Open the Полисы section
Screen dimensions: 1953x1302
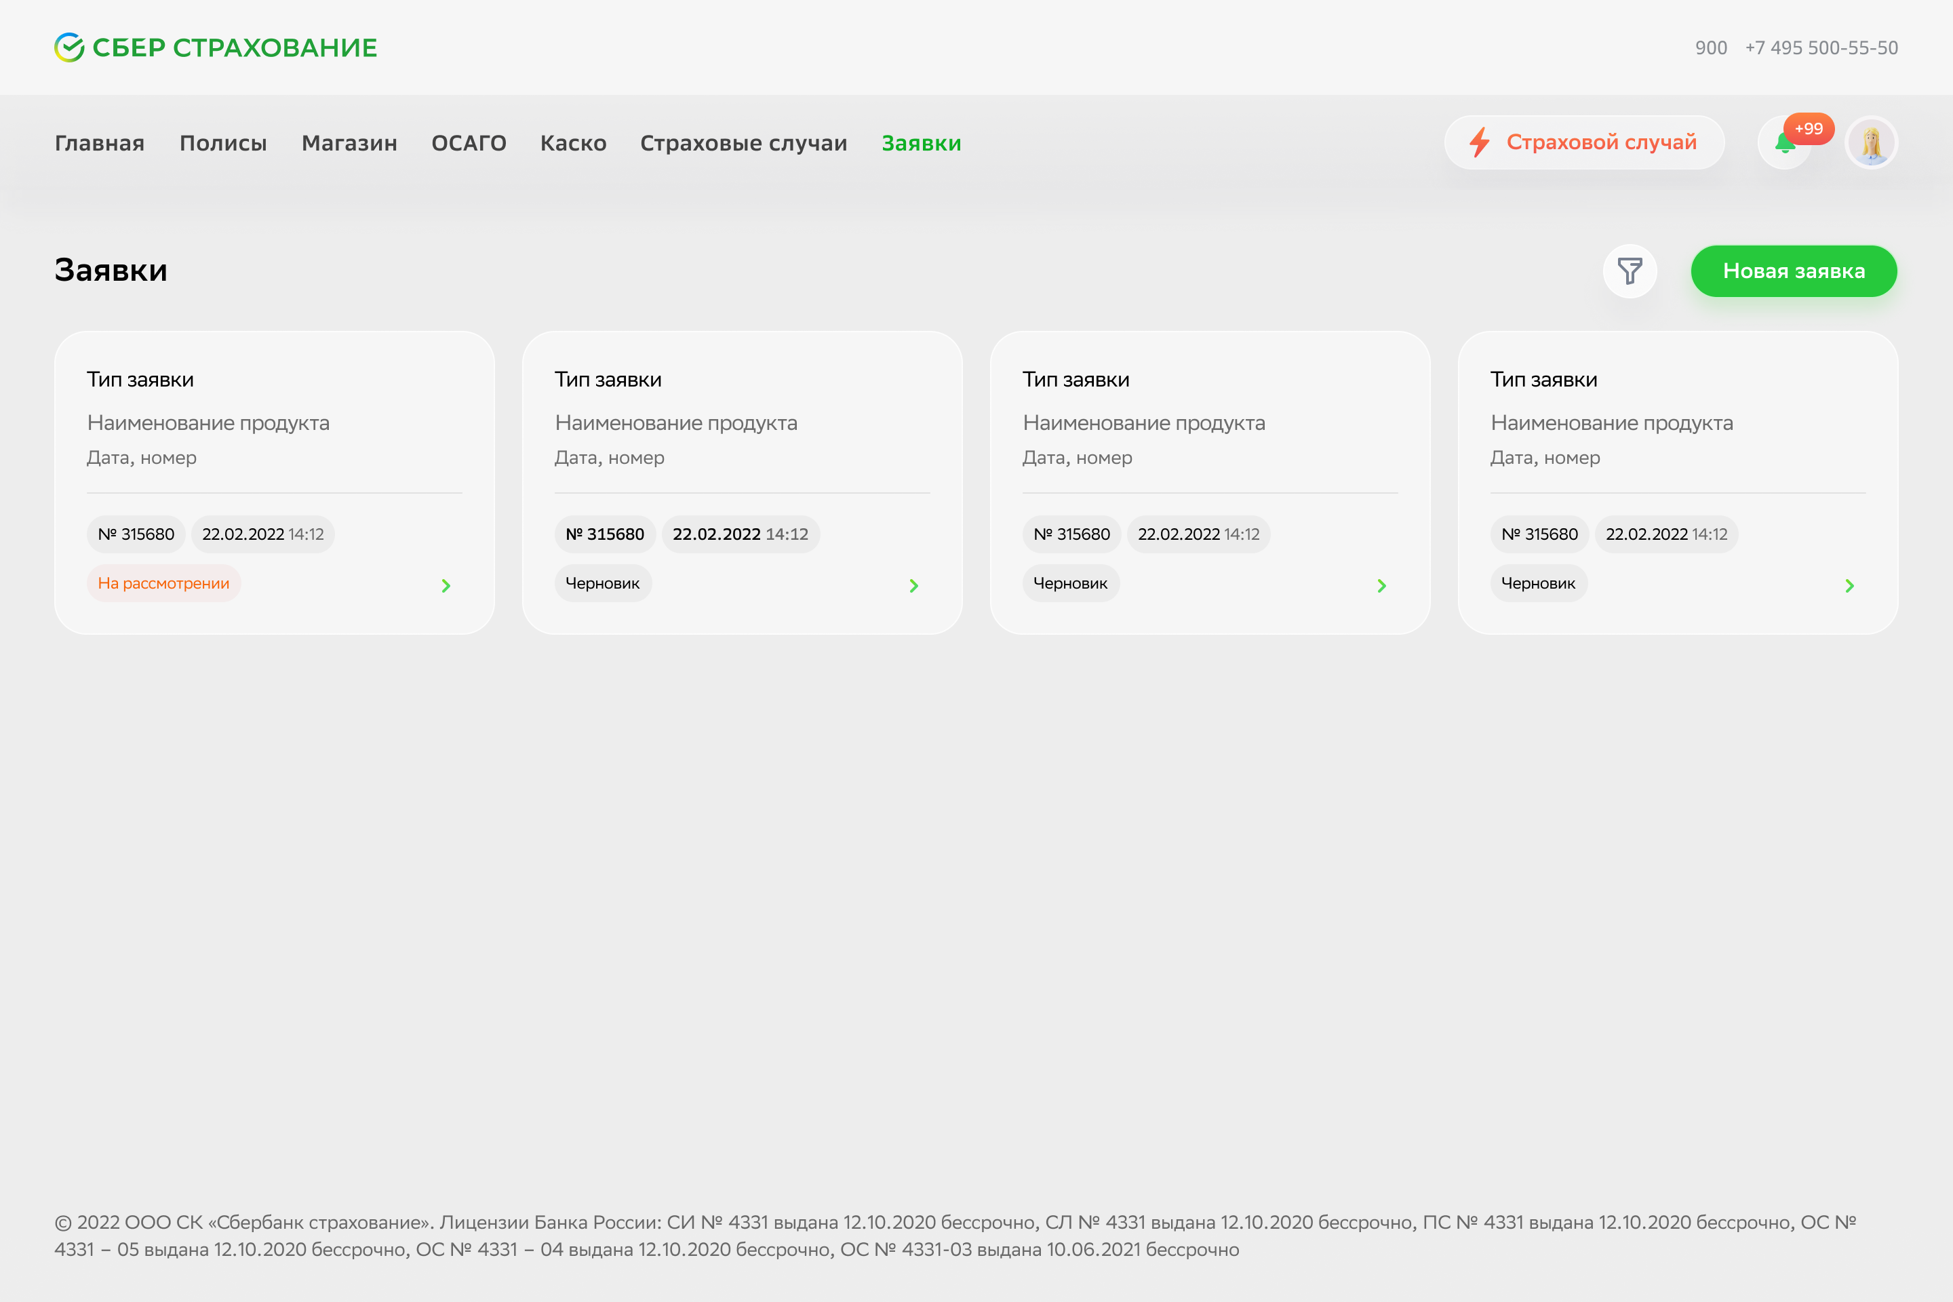click(223, 143)
